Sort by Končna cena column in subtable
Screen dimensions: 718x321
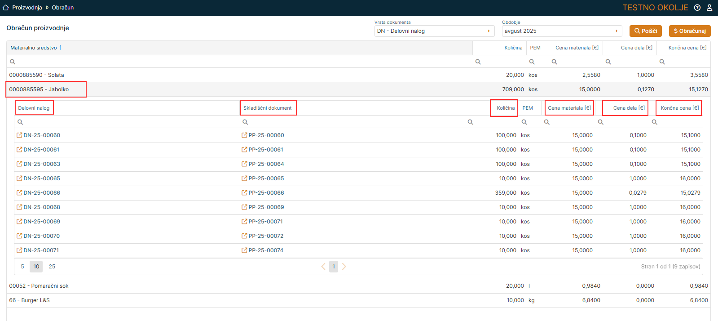(x=679, y=108)
